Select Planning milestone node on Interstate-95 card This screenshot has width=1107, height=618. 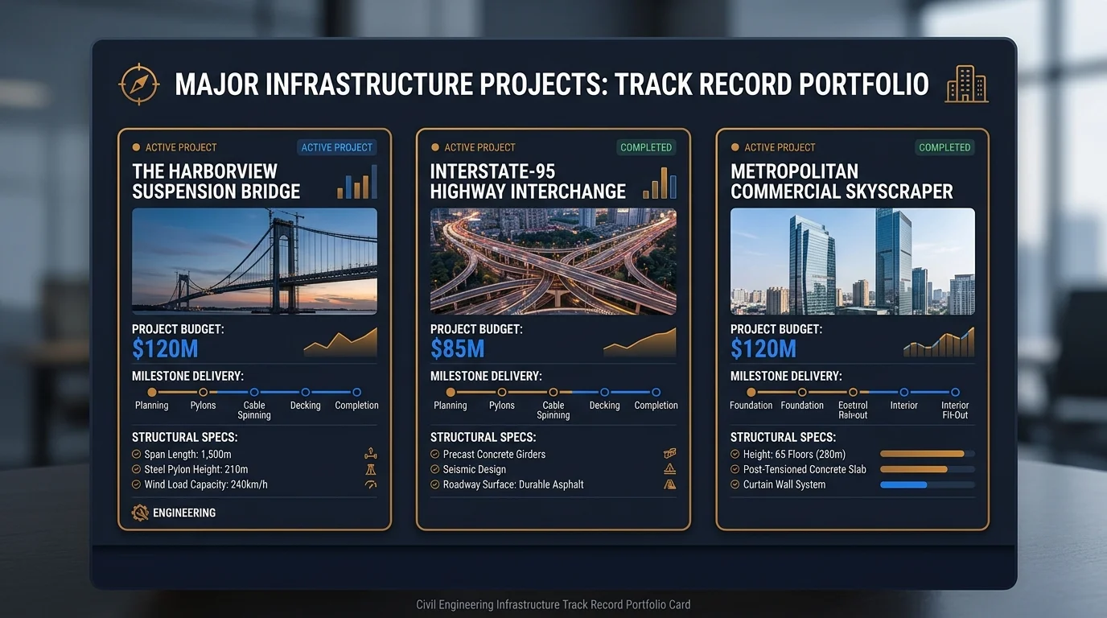tap(451, 392)
